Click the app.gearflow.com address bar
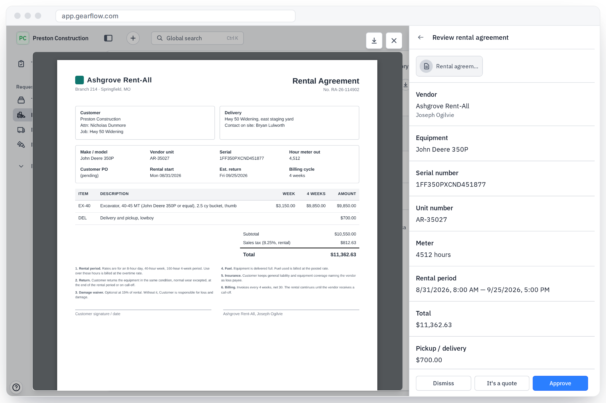Viewport: 606px width, 403px height. point(175,16)
